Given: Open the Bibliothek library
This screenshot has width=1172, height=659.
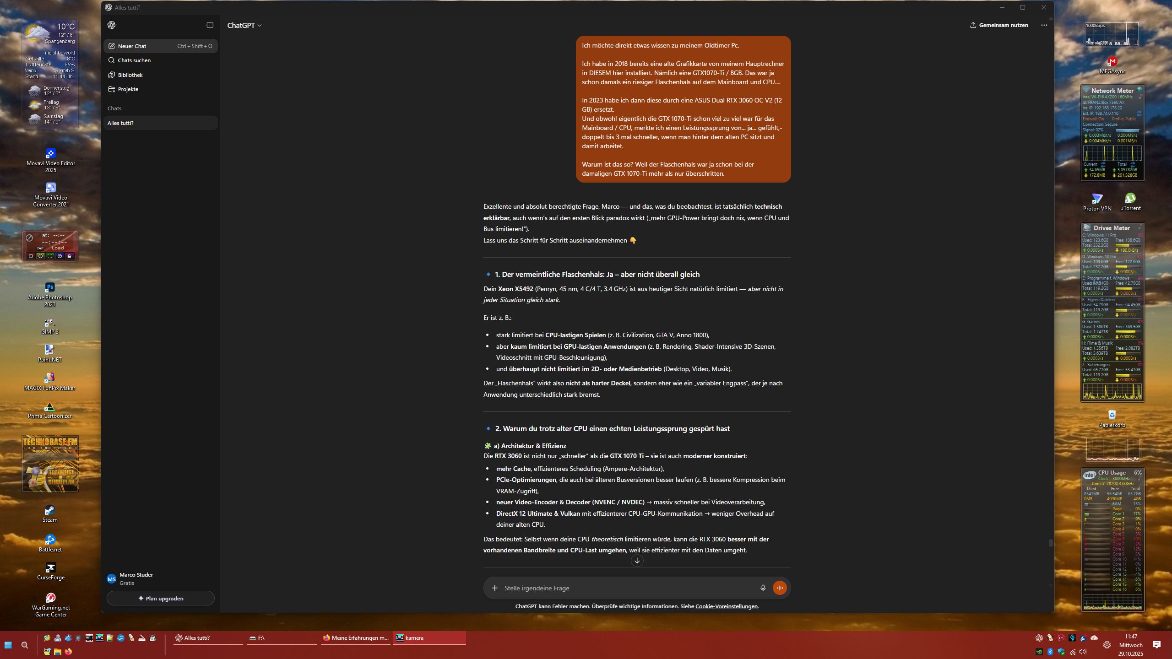Looking at the screenshot, I should (130, 75).
